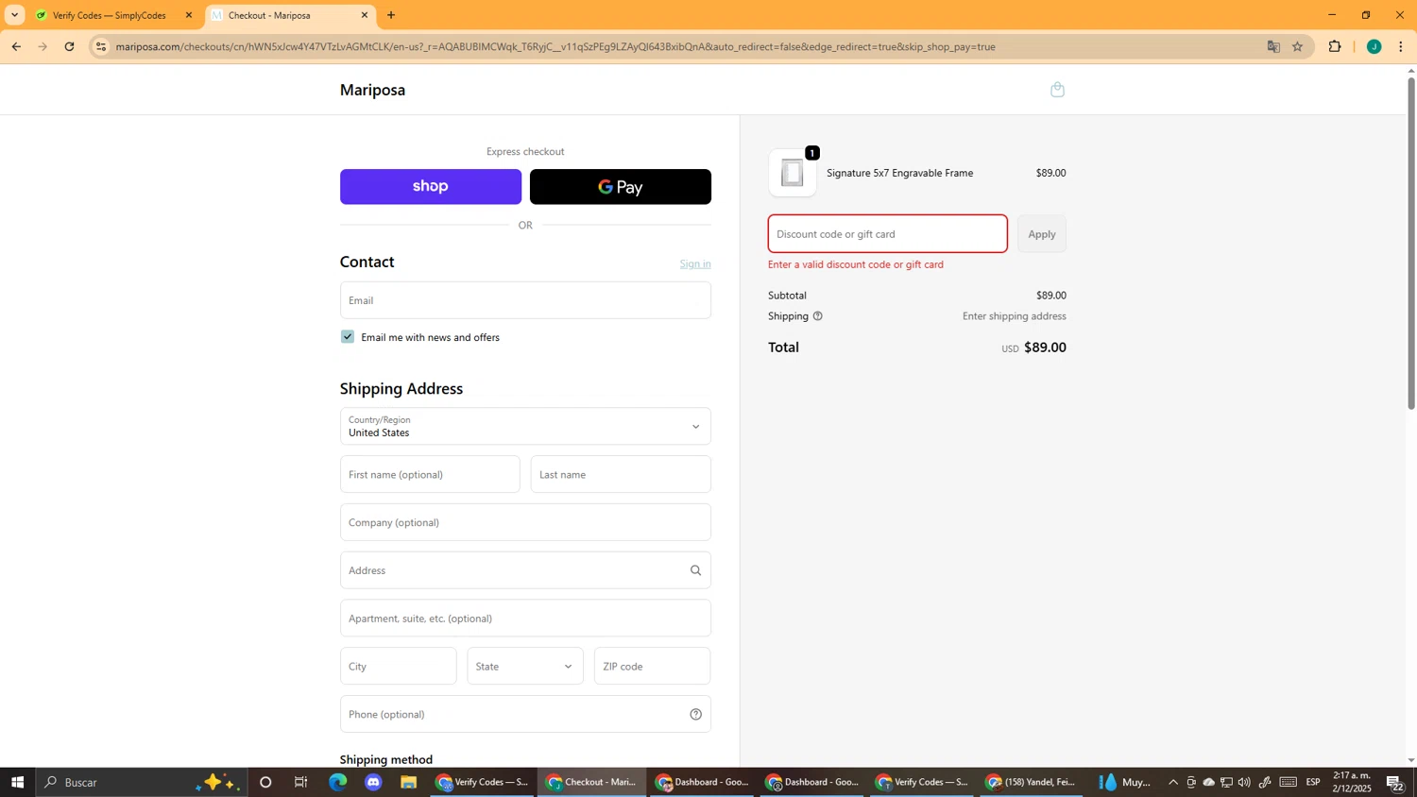Click the browser address bar URL
Screen dimensions: 1417x797
click(555, 46)
